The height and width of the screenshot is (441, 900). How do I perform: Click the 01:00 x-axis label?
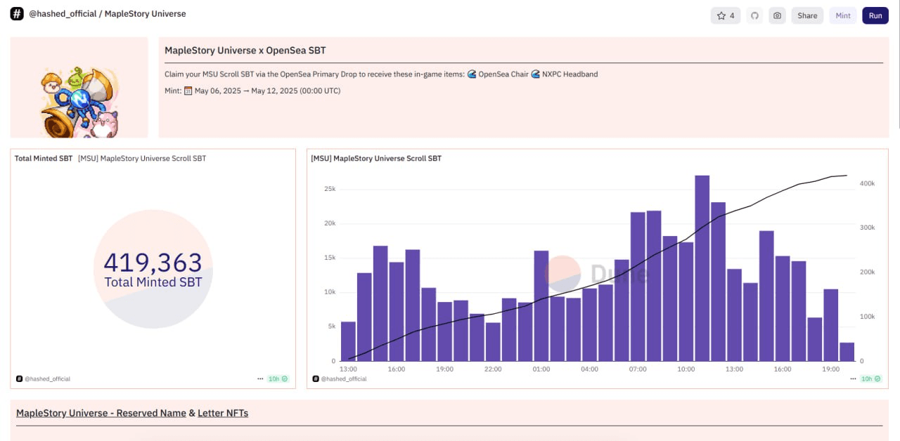point(541,369)
